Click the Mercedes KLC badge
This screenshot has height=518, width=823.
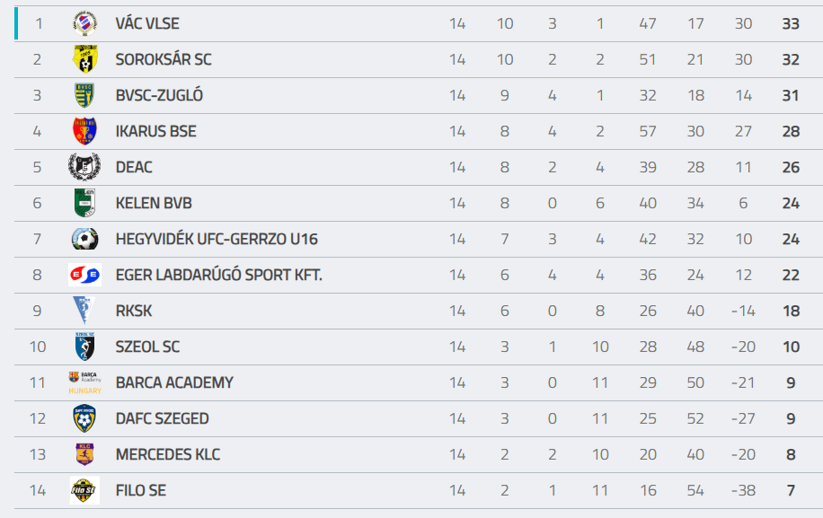[x=84, y=454]
